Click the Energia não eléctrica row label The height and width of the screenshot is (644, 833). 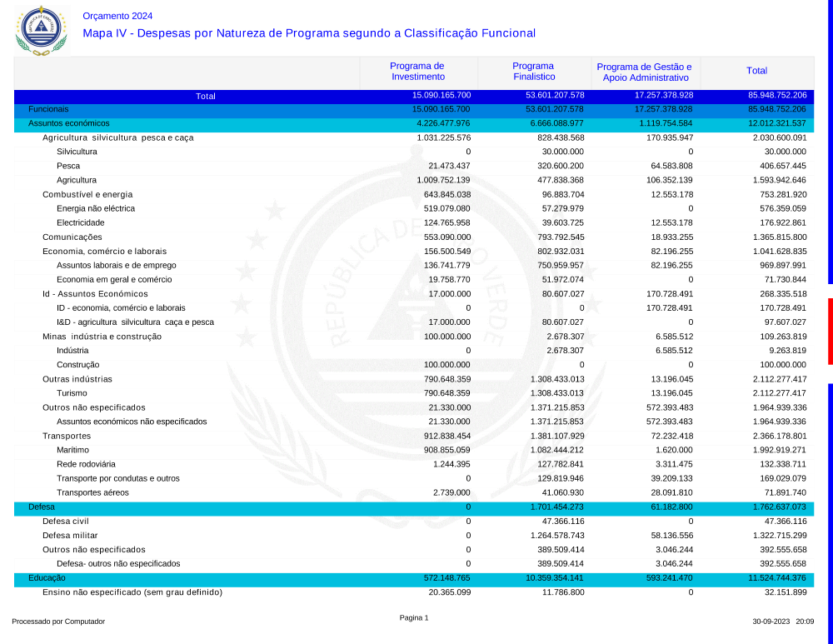click(95, 208)
